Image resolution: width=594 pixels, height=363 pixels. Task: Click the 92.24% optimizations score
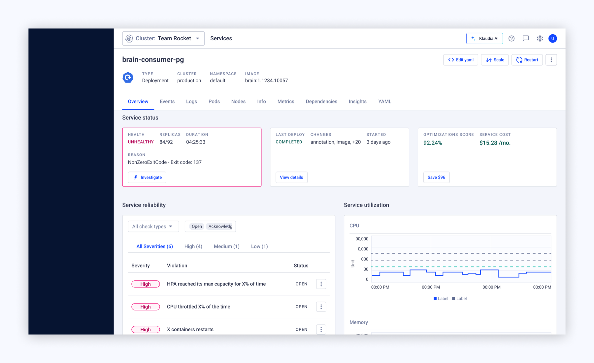(433, 143)
